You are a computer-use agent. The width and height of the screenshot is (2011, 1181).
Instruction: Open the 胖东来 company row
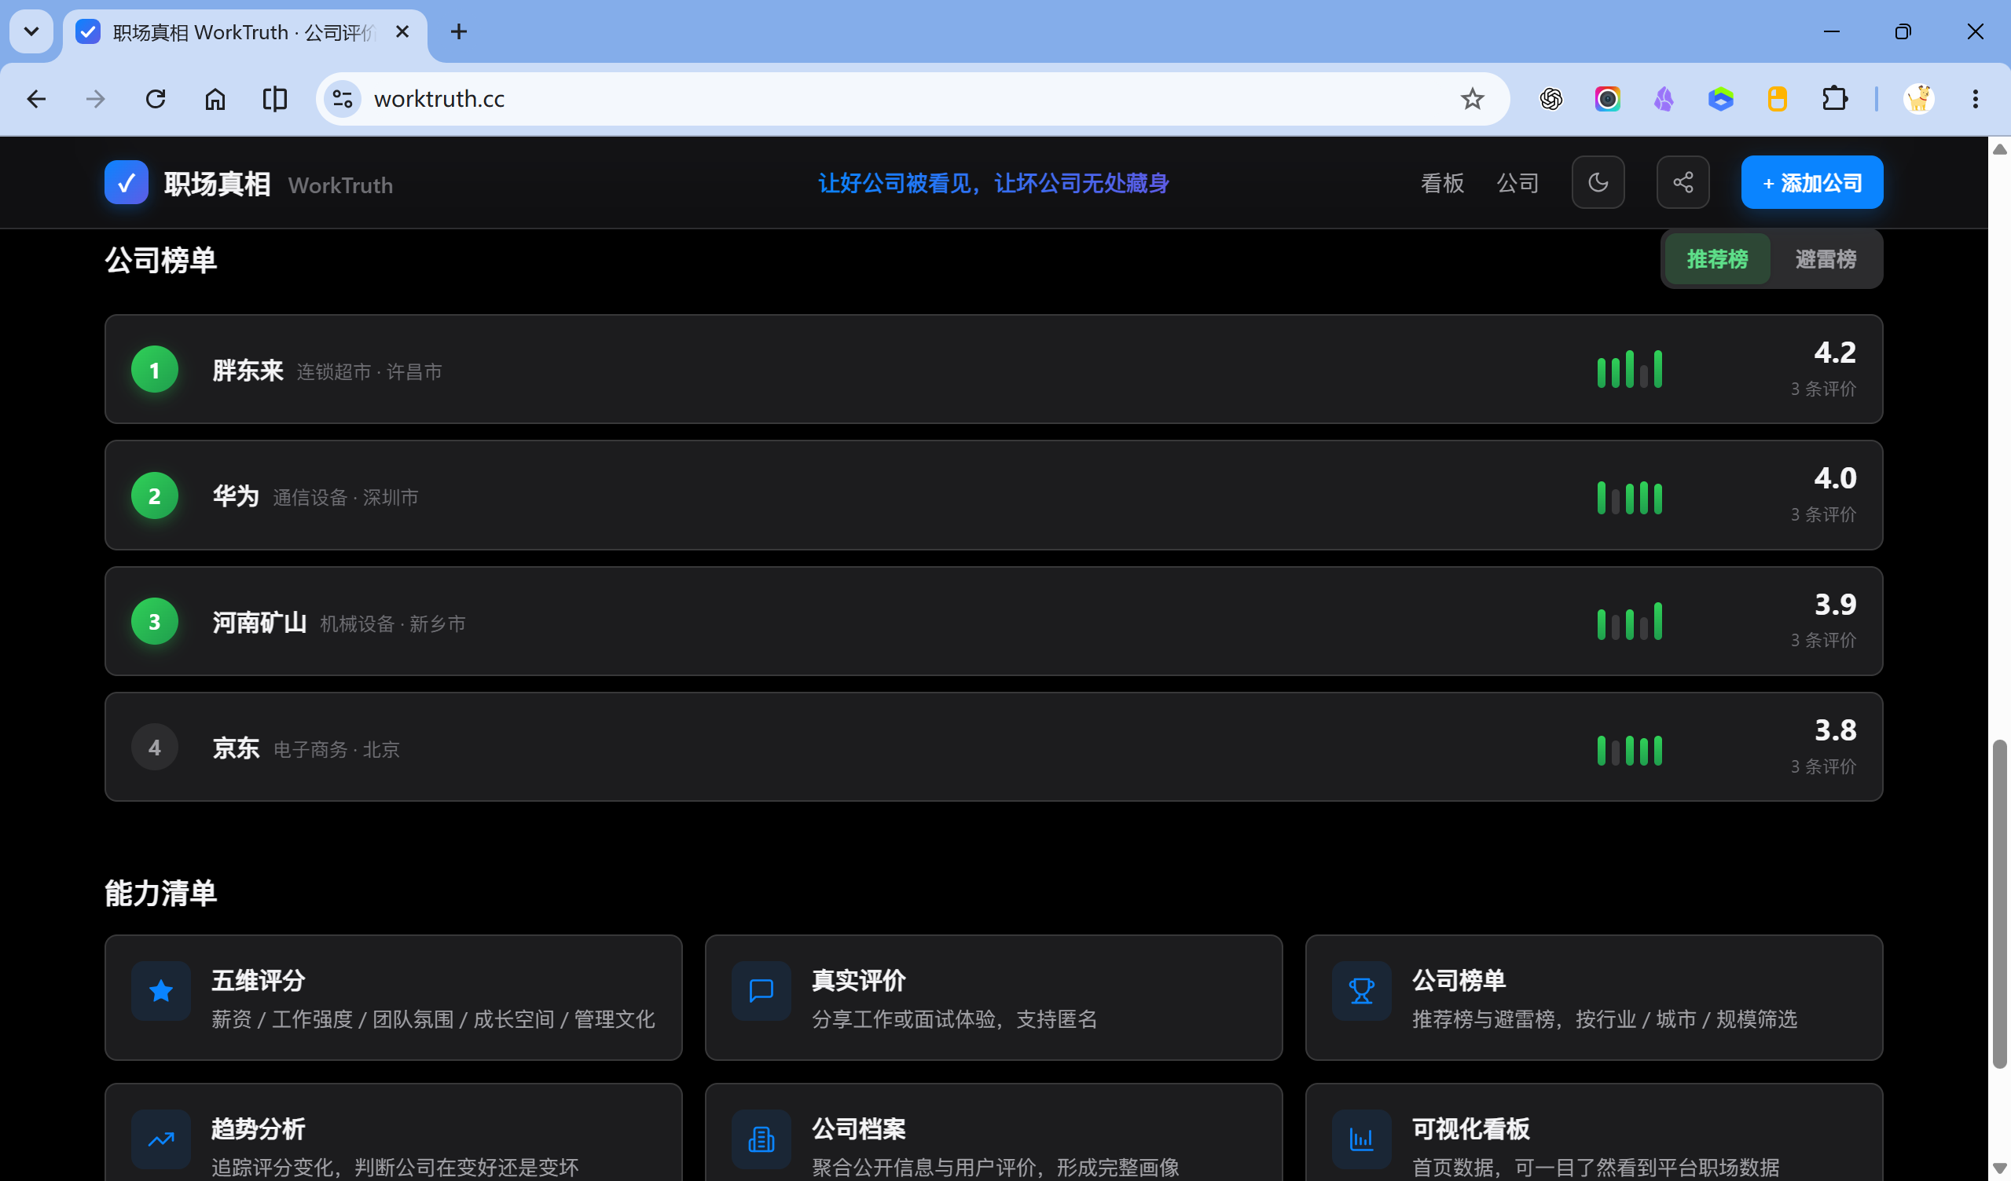[993, 369]
